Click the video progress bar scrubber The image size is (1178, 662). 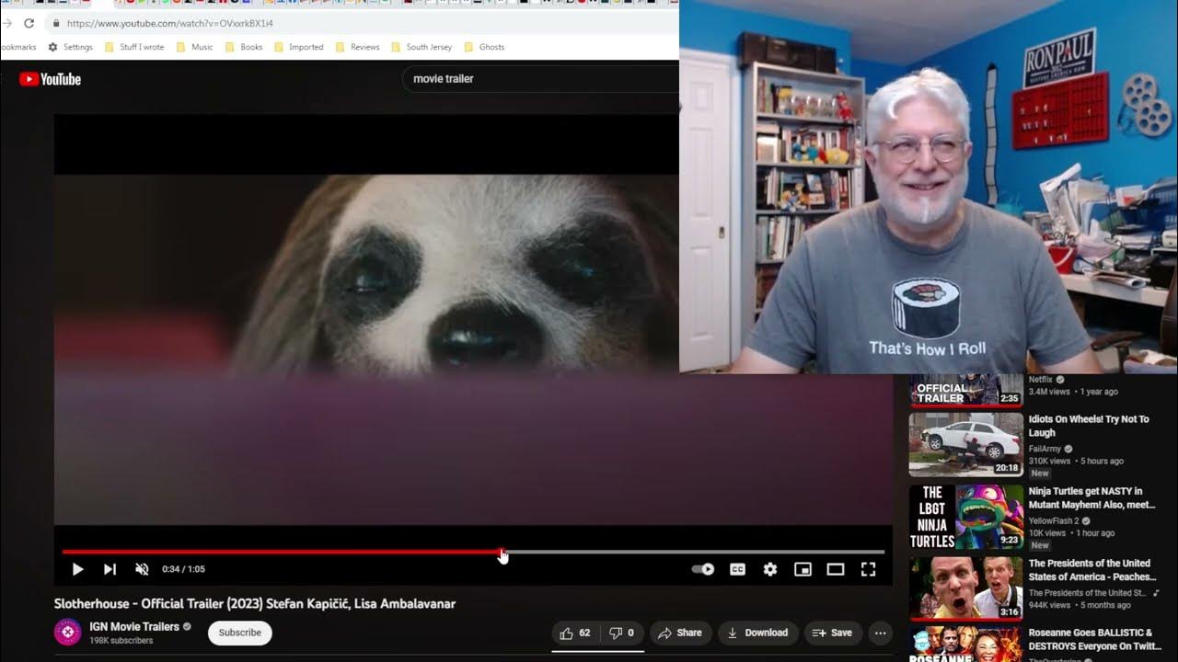pyautogui.click(x=502, y=552)
